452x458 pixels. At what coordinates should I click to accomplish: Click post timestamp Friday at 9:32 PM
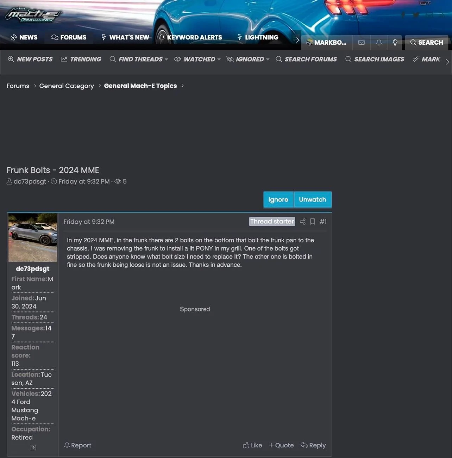[x=89, y=222]
